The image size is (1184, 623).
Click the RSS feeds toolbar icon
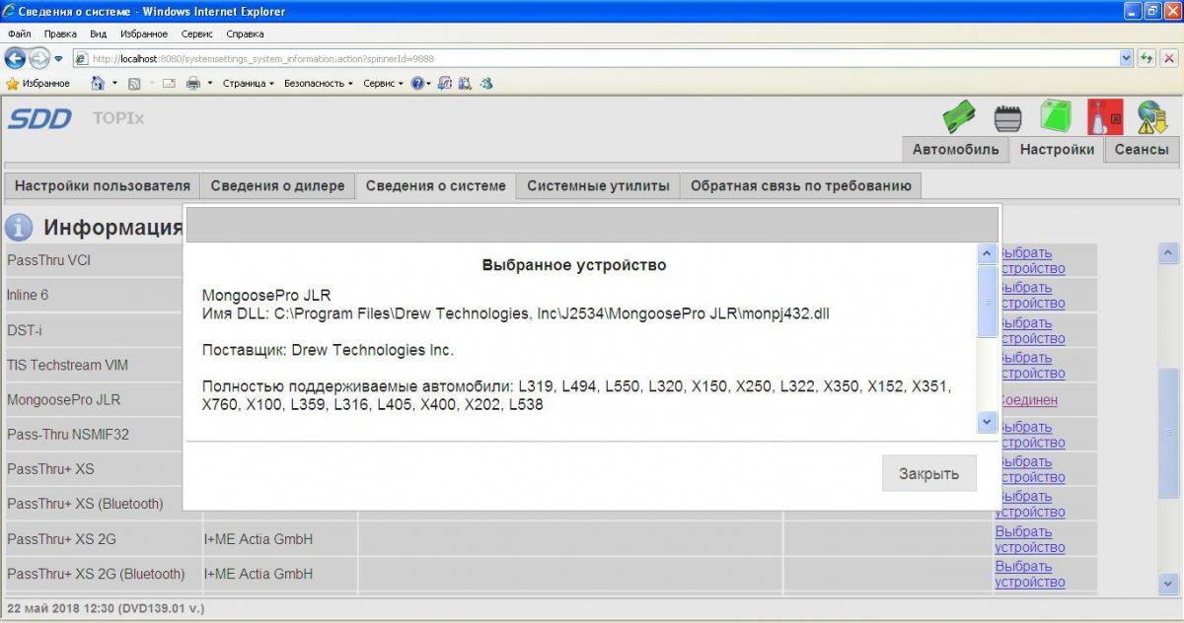click(x=134, y=84)
